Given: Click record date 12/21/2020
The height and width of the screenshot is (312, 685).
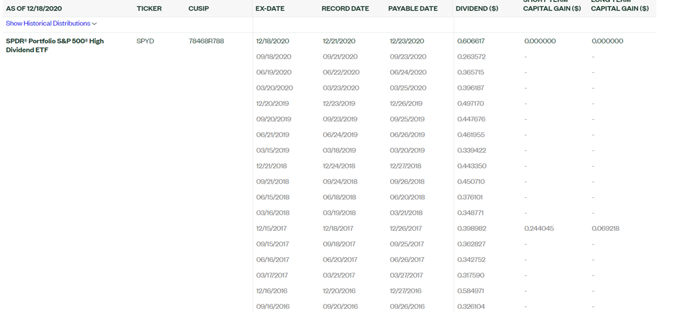Looking at the screenshot, I should pos(339,41).
